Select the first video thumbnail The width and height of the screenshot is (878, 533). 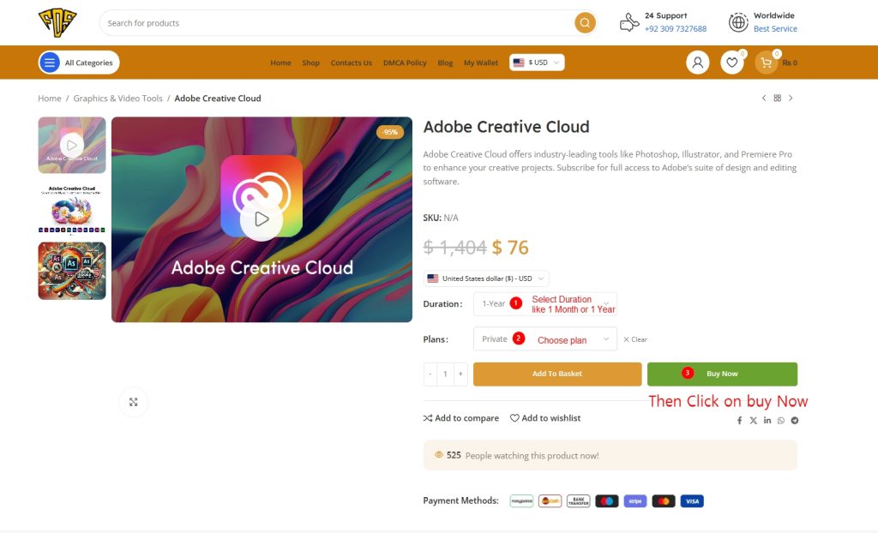72,145
